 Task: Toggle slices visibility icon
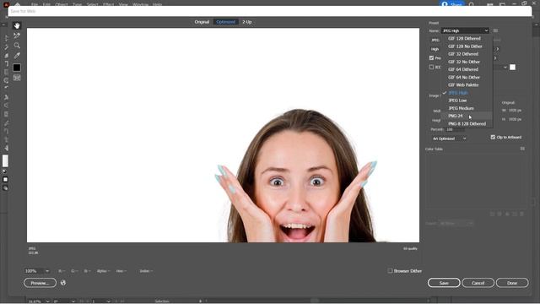click(17, 78)
